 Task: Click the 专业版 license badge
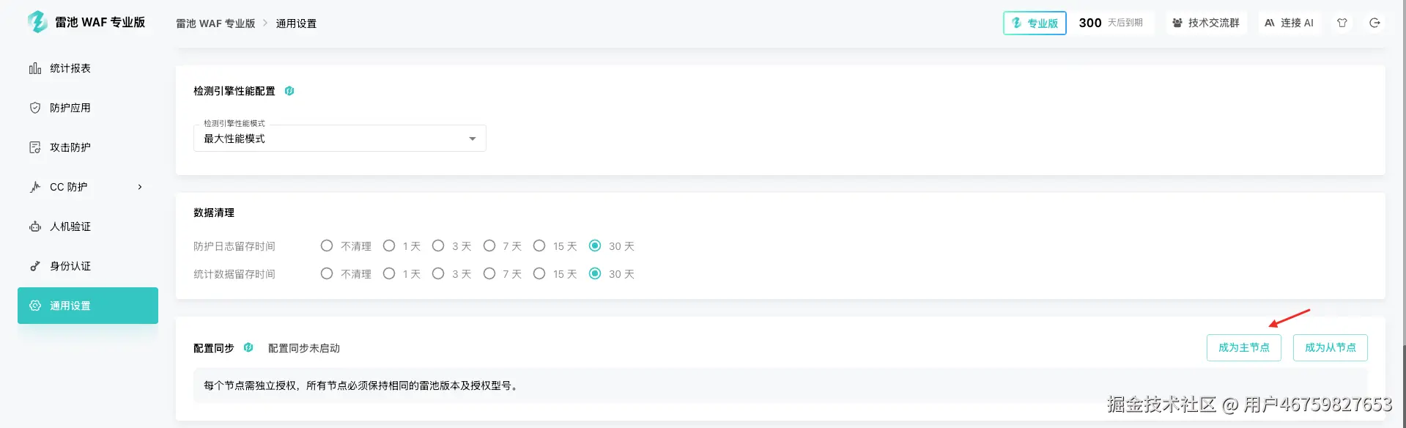tap(1035, 23)
